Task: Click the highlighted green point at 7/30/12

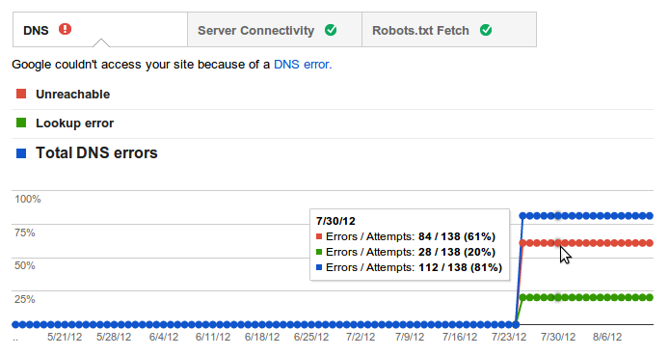Action: (557, 297)
